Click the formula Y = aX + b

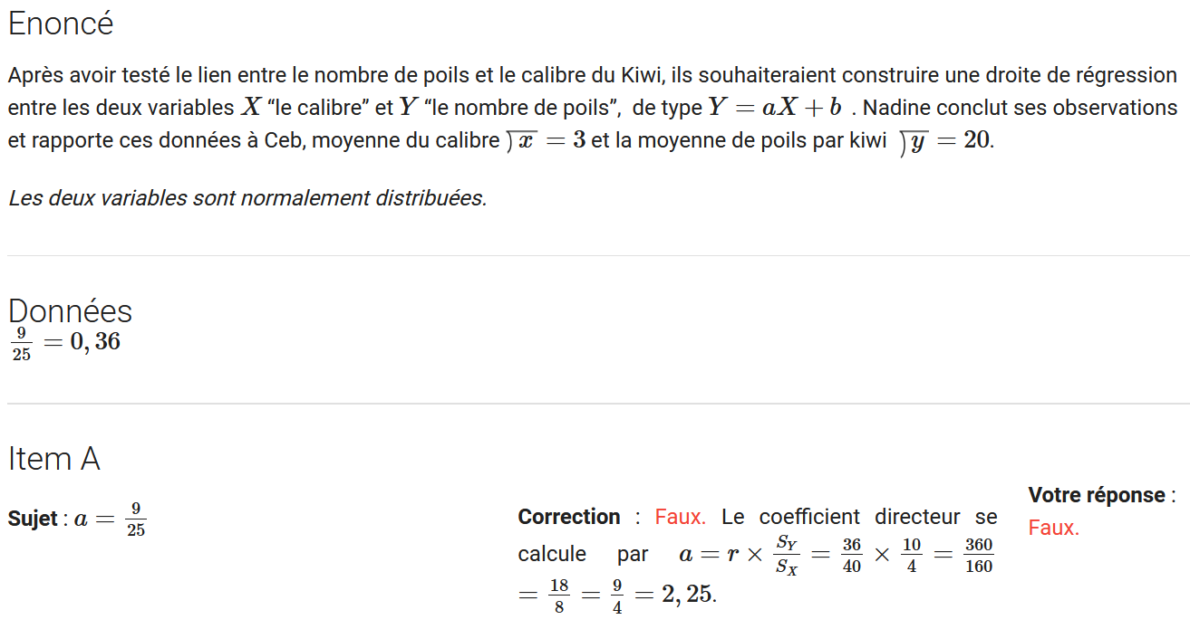[x=775, y=108]
